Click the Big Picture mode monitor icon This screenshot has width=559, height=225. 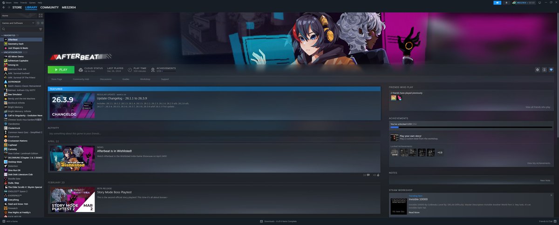pos(540,2)
